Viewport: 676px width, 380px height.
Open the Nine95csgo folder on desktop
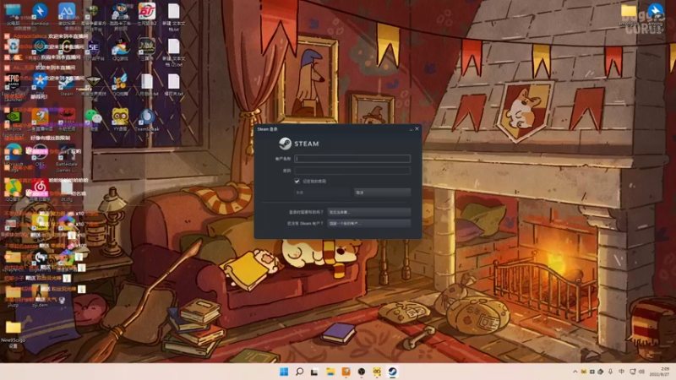pyautogui.click(x=13, y=334)
